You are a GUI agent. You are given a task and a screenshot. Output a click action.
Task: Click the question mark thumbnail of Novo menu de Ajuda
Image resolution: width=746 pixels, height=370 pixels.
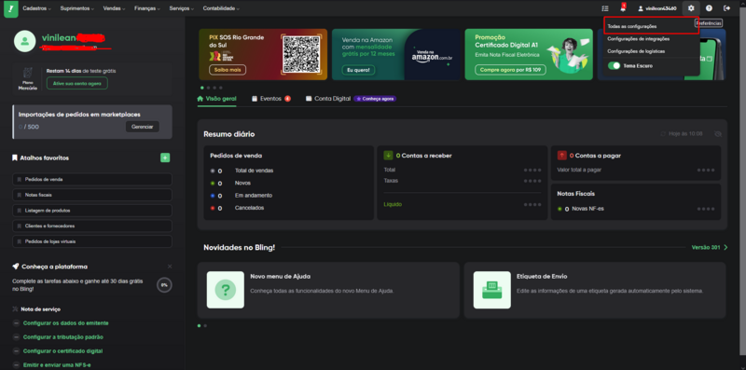click(x=226, y=290)
